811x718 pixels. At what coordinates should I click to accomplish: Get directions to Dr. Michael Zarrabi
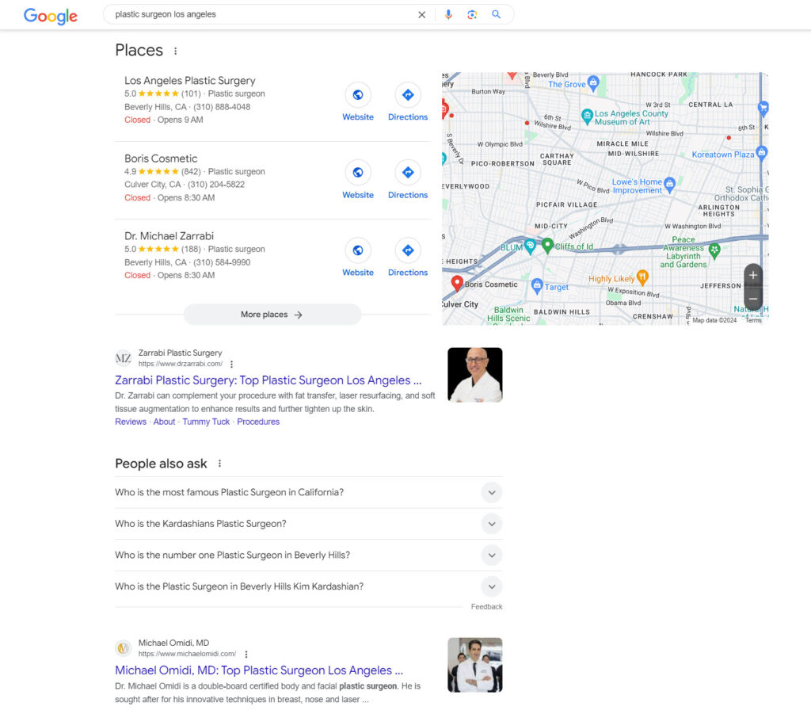click(408, 250)
